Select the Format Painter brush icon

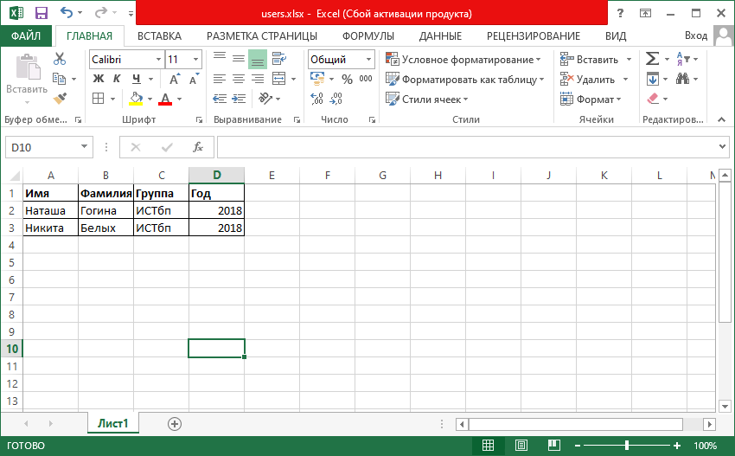pyautogui.click(x=60, y=99)
